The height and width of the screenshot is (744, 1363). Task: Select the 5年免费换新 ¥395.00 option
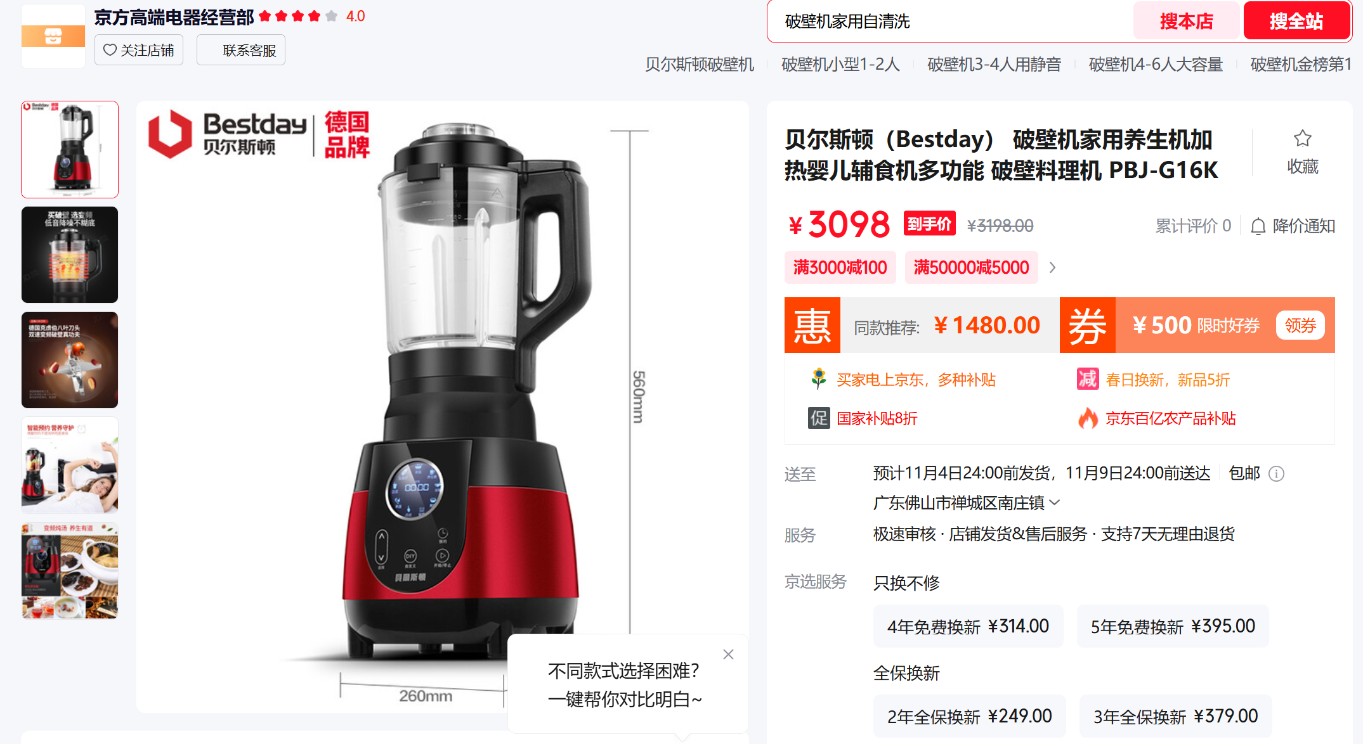tap(1173, 626)
